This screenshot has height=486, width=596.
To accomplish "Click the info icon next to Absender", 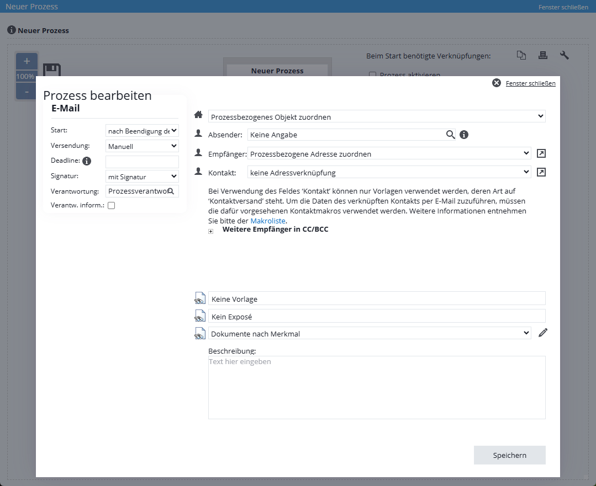I will (x=464, y=135).
